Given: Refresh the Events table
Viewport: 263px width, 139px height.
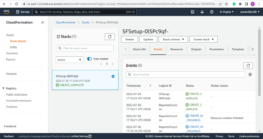Looking at the screenshot, I should [248, 66].
